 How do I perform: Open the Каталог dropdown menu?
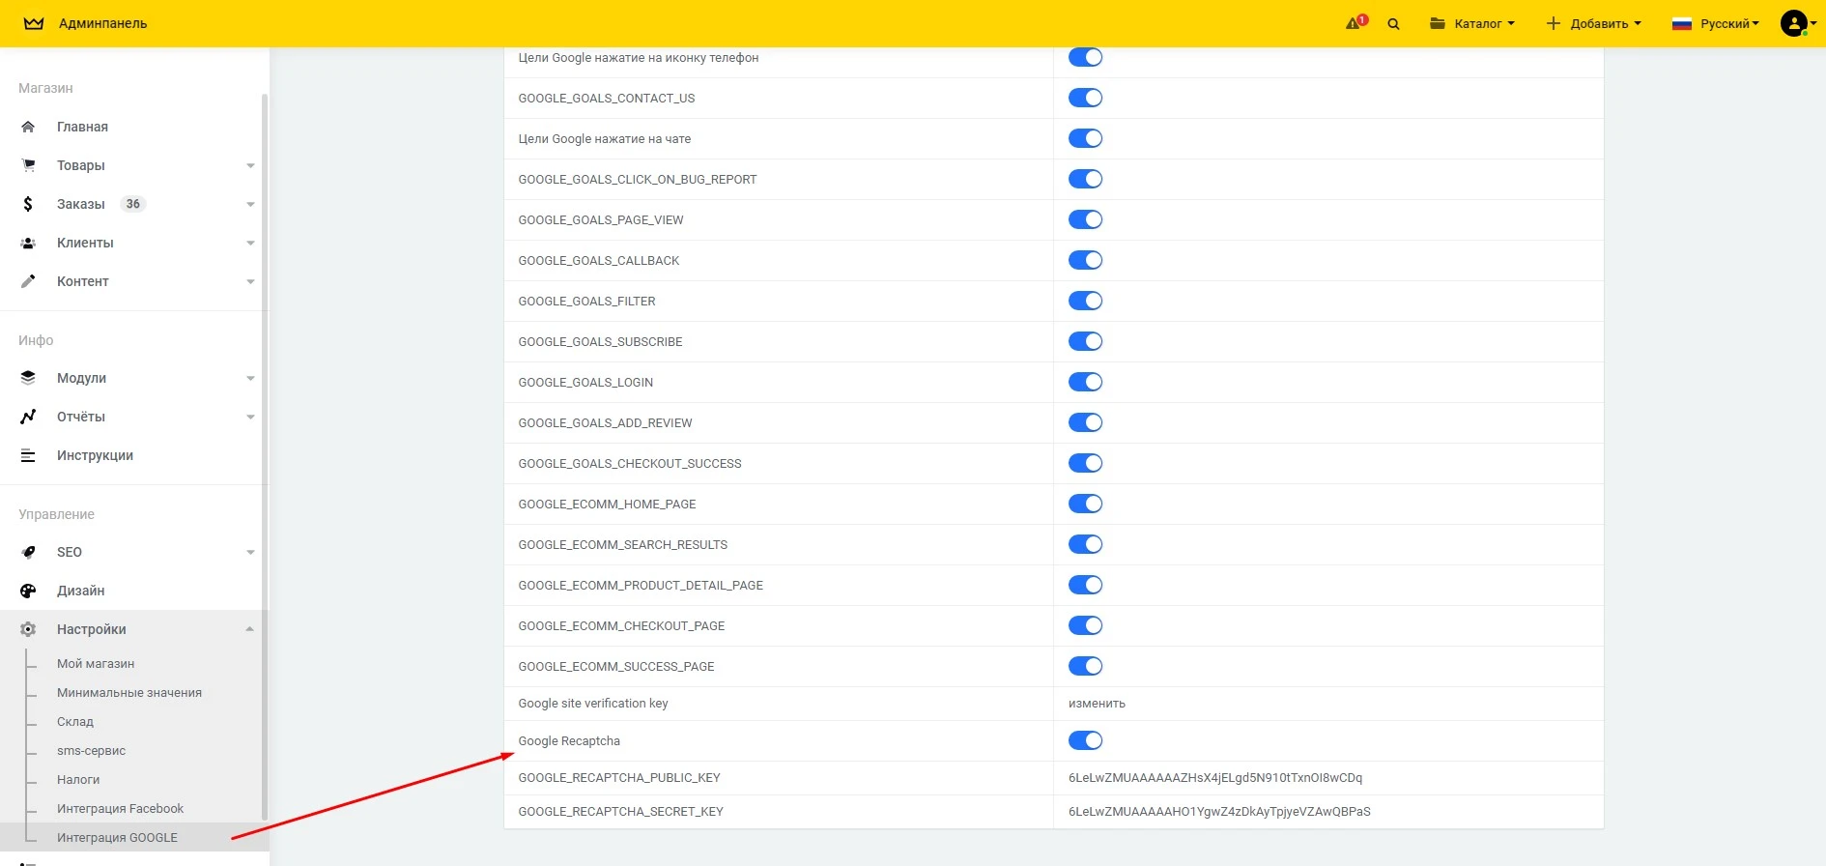tap(1472, 23)
